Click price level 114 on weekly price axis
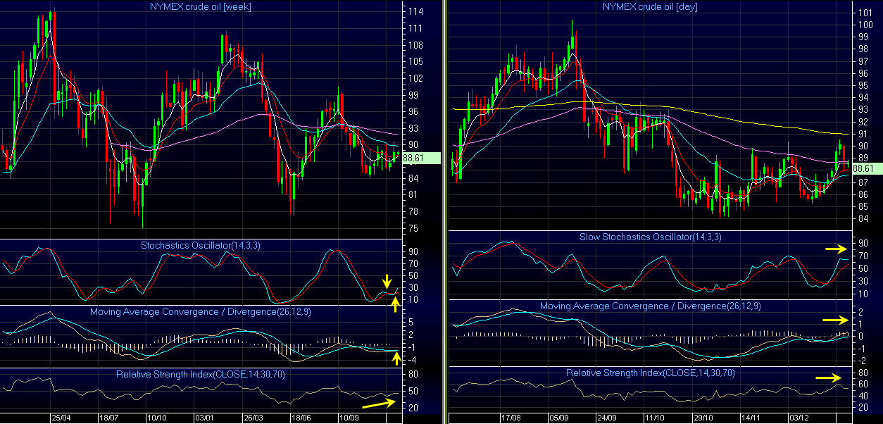 coord(415,12)
